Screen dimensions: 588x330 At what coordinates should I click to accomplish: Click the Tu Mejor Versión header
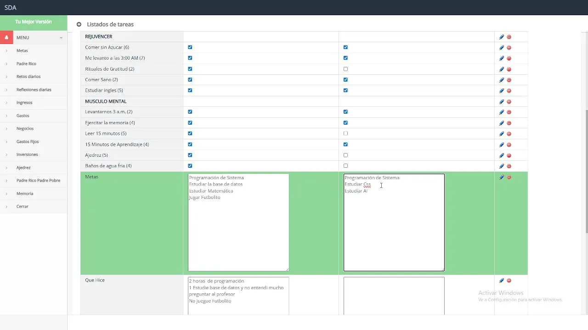34,22
